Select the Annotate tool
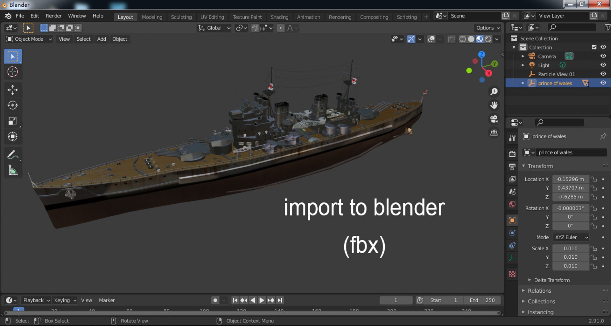The width and height of the screenshot is (611, 326). (13, 155)
